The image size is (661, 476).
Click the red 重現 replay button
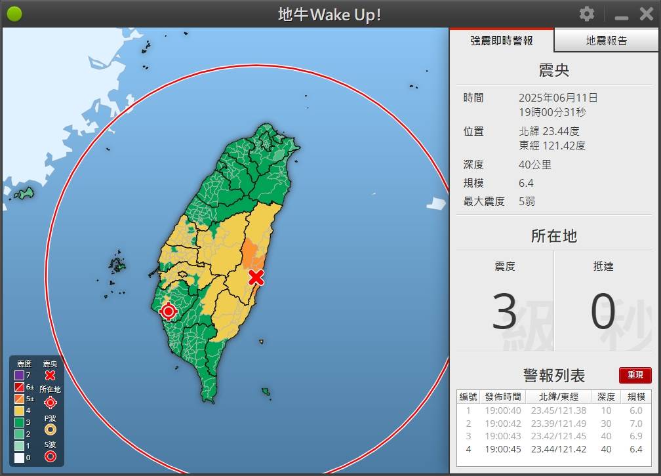click(635, 375)
